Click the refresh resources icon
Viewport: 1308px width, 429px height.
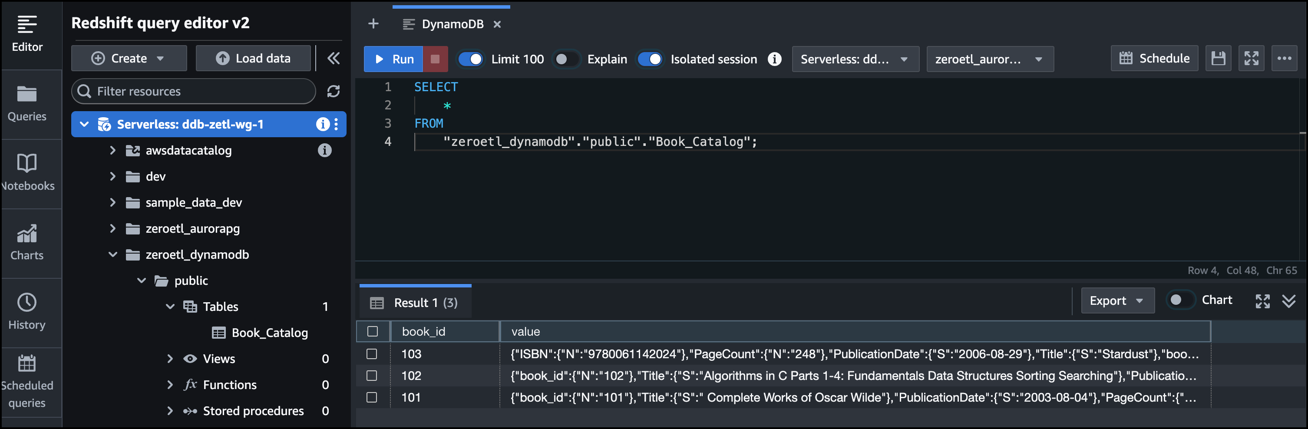point(333,91)
